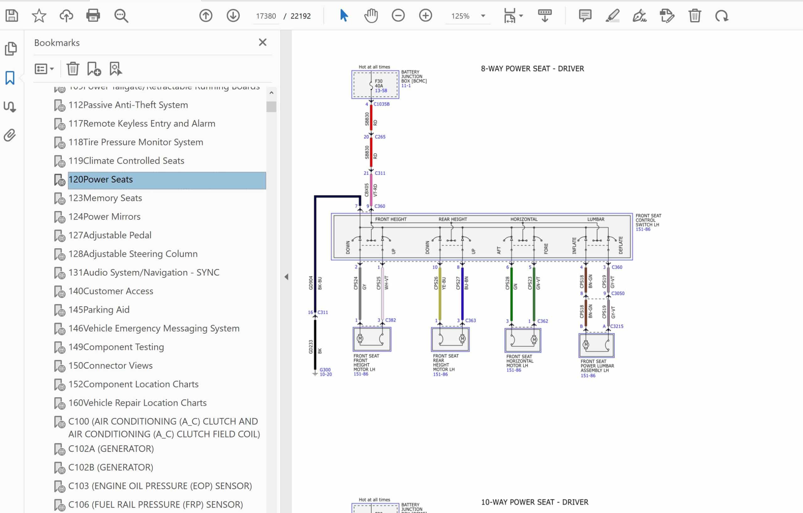Open the 123Memory Seats bookmark

(x=105, y=198)
